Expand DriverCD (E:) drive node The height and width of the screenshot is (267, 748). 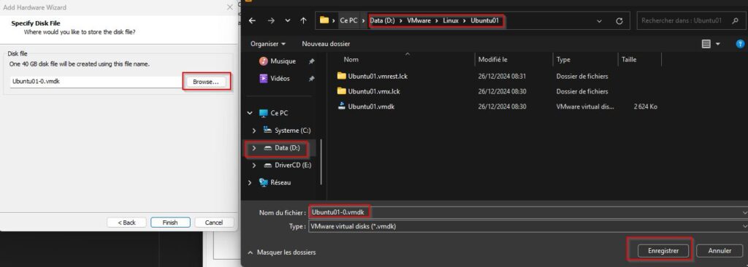coord(253,165)
